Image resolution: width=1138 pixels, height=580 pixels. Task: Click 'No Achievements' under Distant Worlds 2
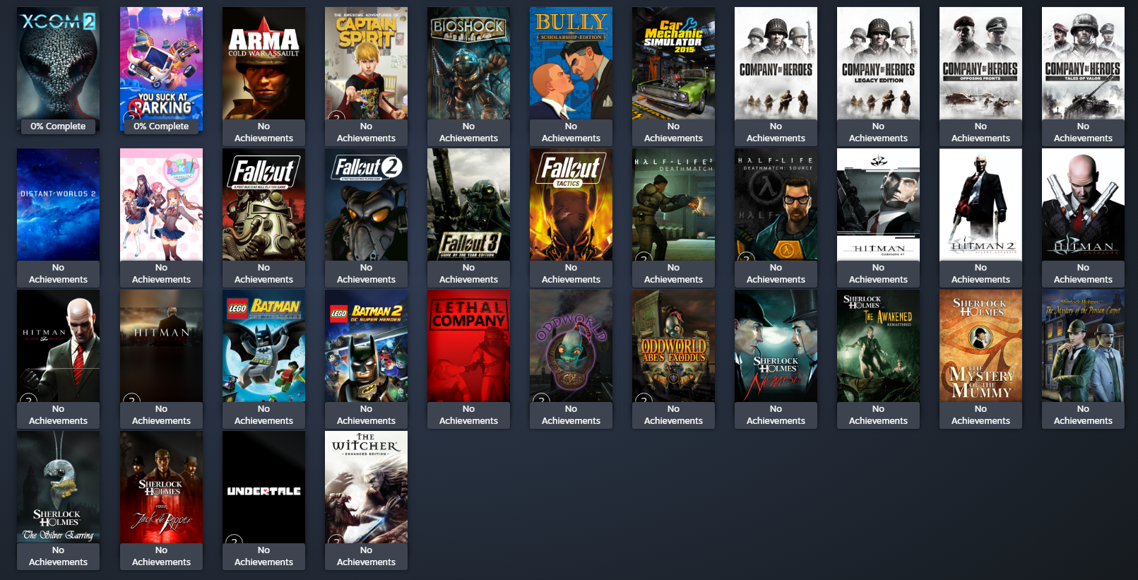click(x=58, y=273)
